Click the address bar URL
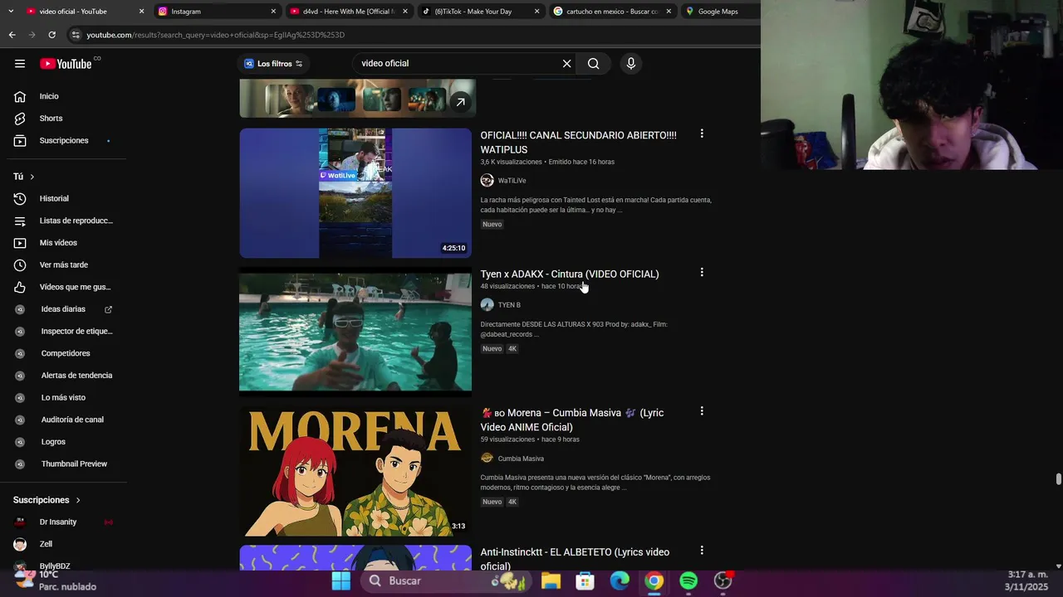 216,35
